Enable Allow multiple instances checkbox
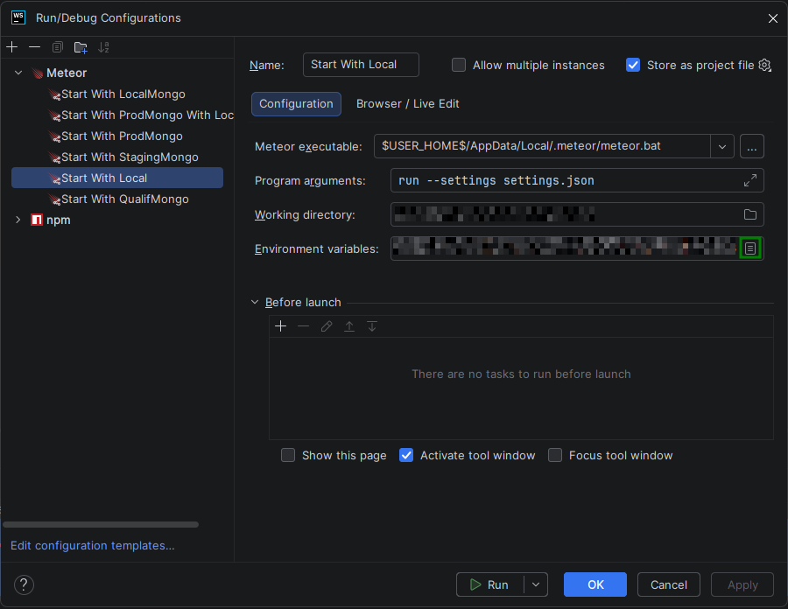Viewport: 788px width, 609px height. (459, 65)
